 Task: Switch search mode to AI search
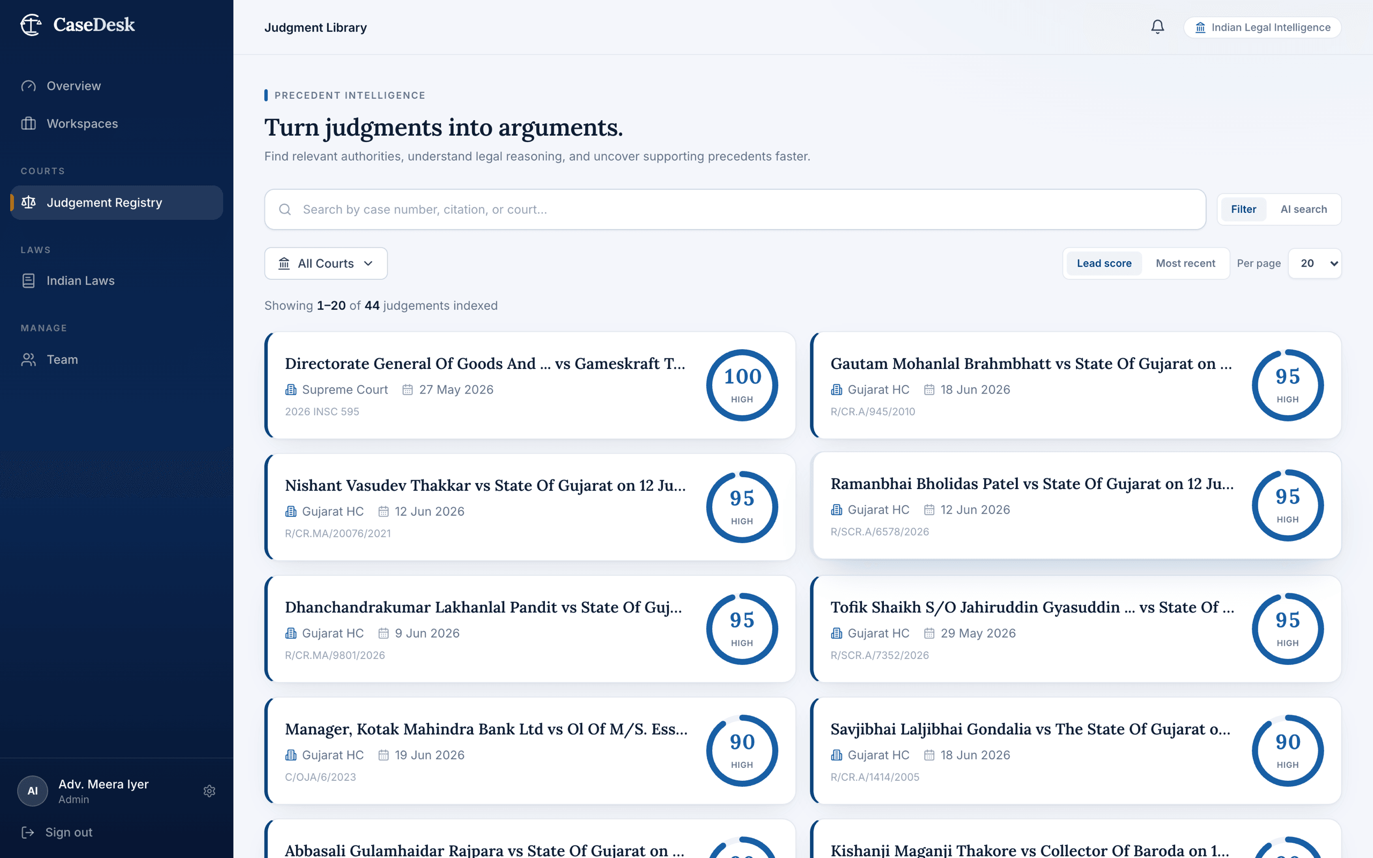[1303, 209]
